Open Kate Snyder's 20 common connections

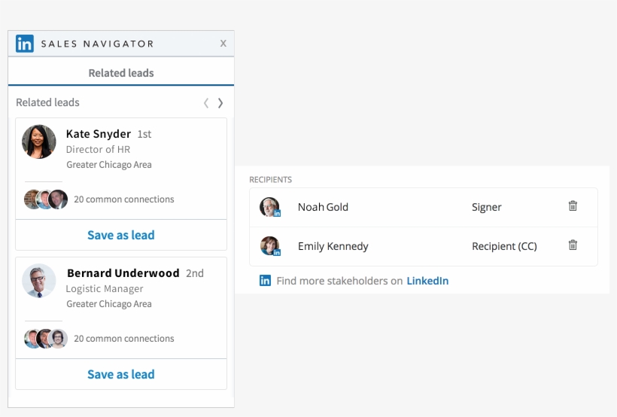[124, 199]
